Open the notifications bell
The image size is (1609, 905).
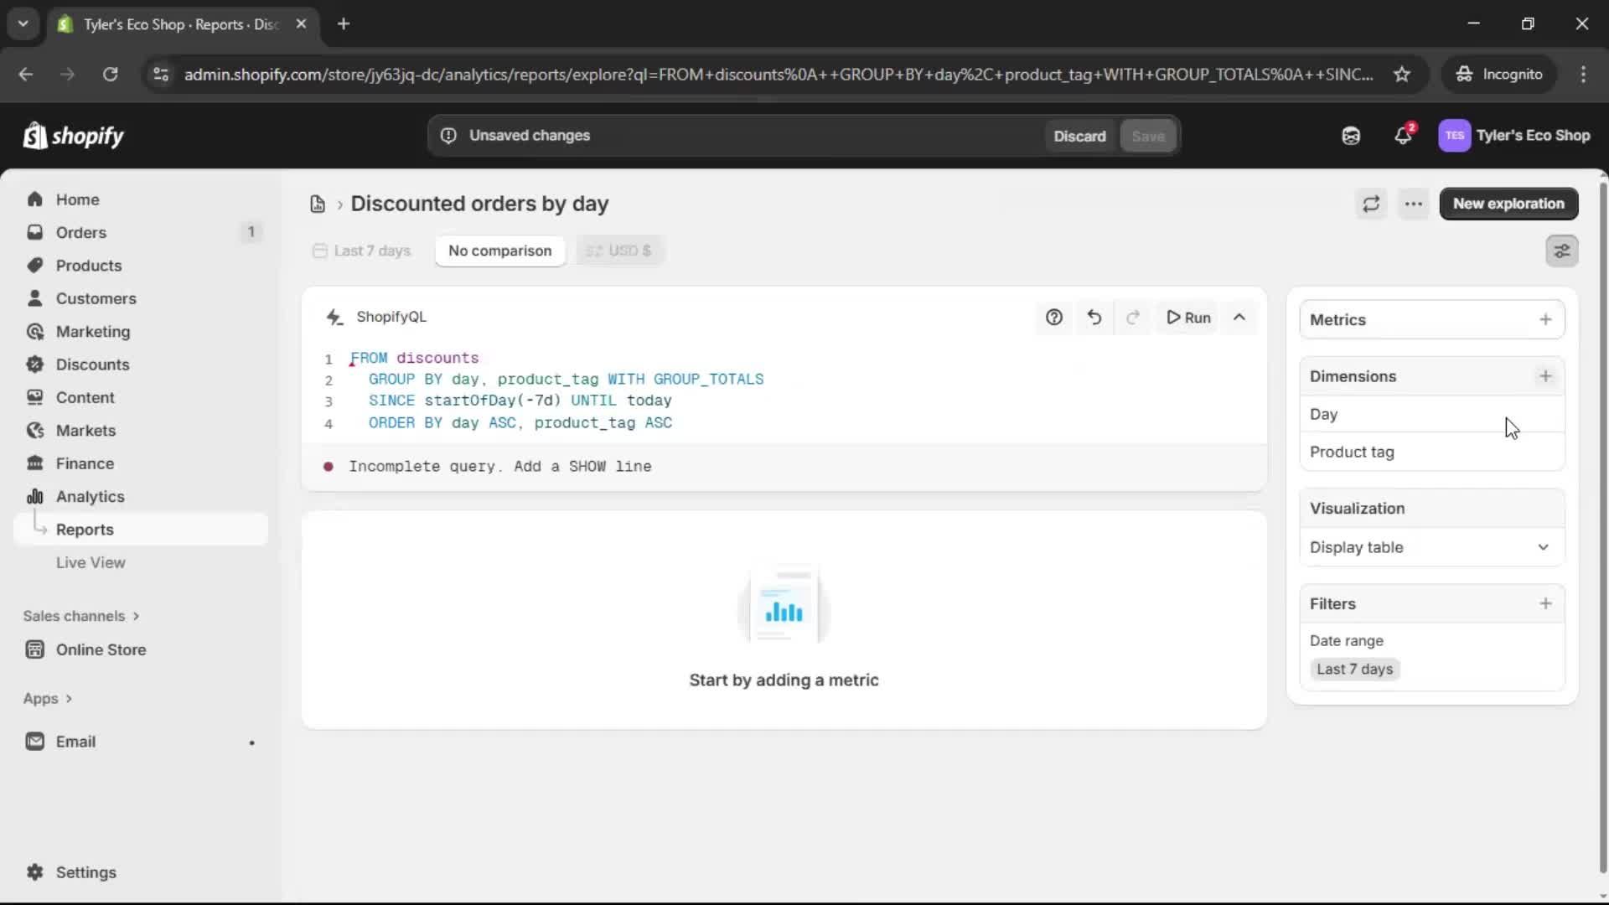point(1403,136)
